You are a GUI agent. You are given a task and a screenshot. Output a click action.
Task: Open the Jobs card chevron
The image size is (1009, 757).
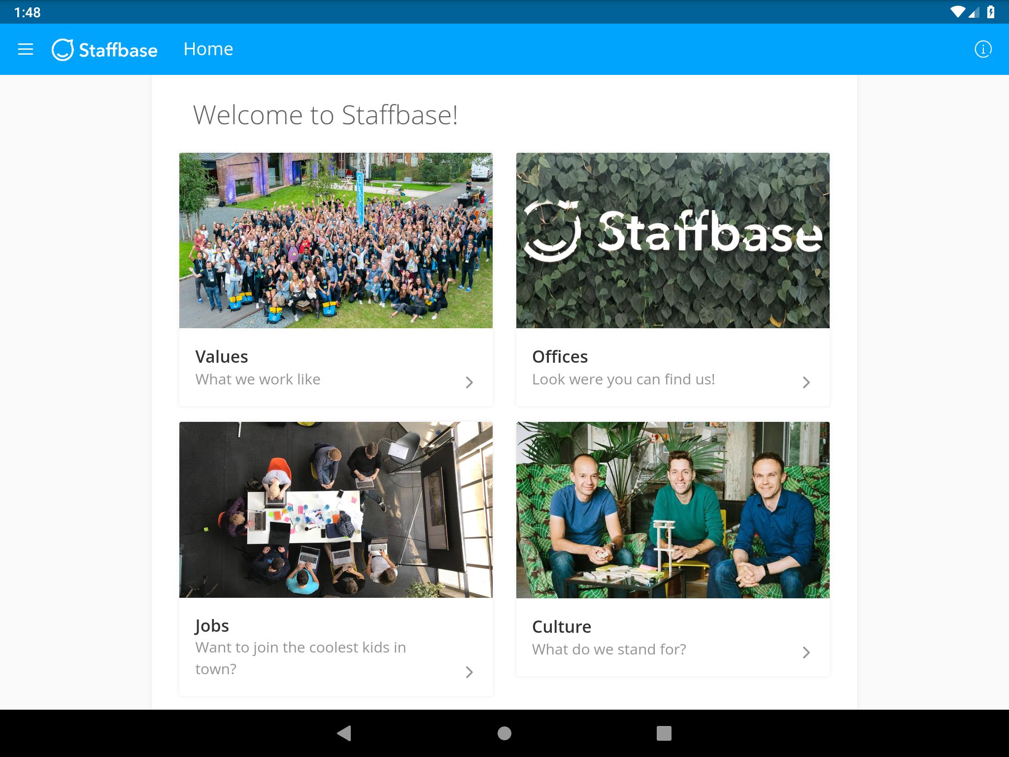(x=469, y=672)
